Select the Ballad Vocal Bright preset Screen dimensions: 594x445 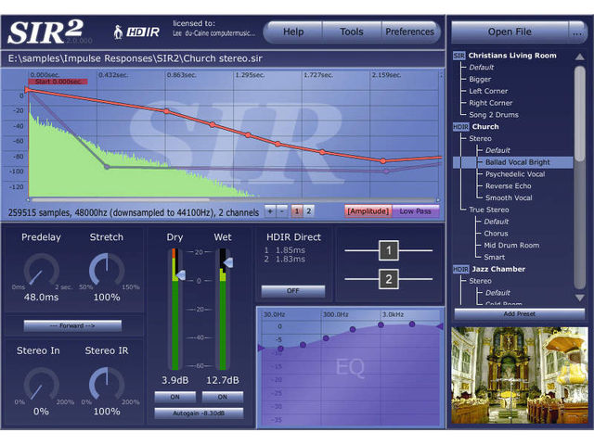[x=518, y=162]
